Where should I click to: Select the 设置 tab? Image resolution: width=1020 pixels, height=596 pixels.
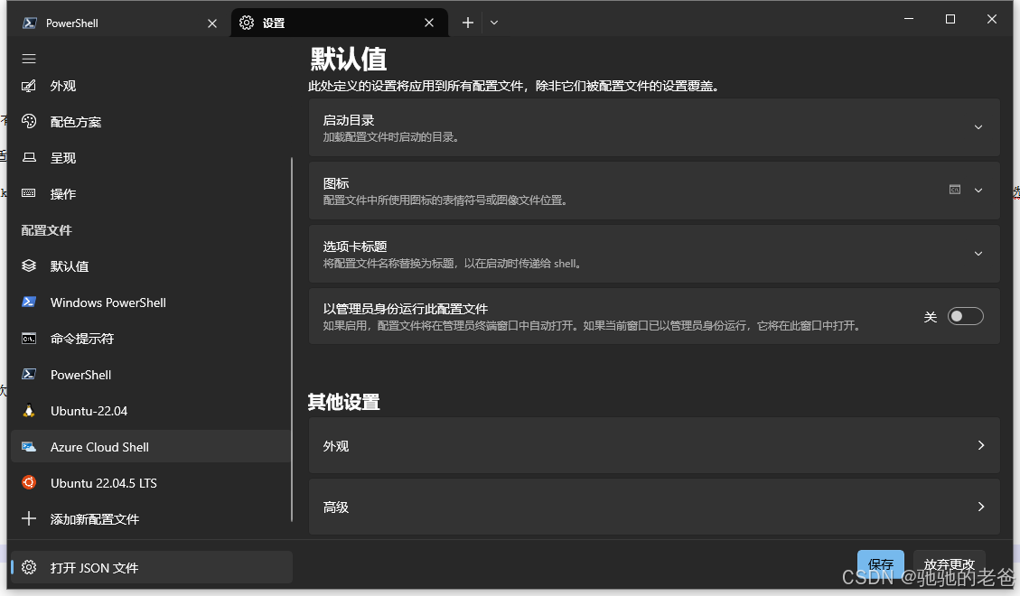tap(339, 23)
